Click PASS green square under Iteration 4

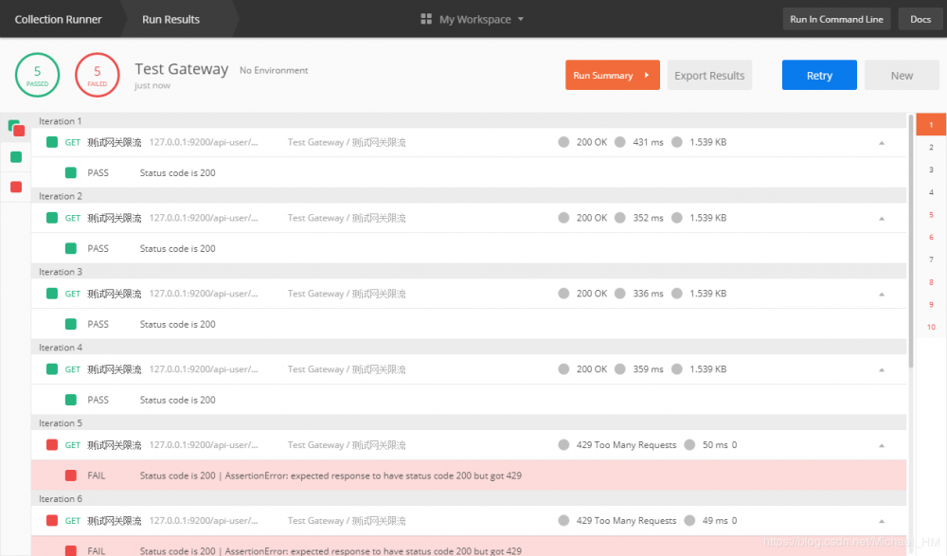click(71, 400)
